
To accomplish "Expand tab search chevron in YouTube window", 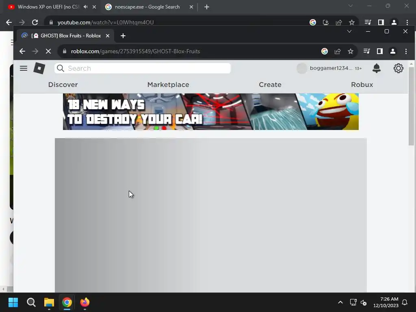I will point(351,6).
